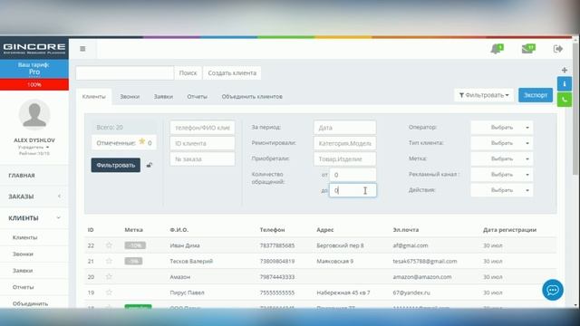Click the red 100% progress bar
Image resolution: width=580 pixels, height=326 pixels.
coord(34,84)
